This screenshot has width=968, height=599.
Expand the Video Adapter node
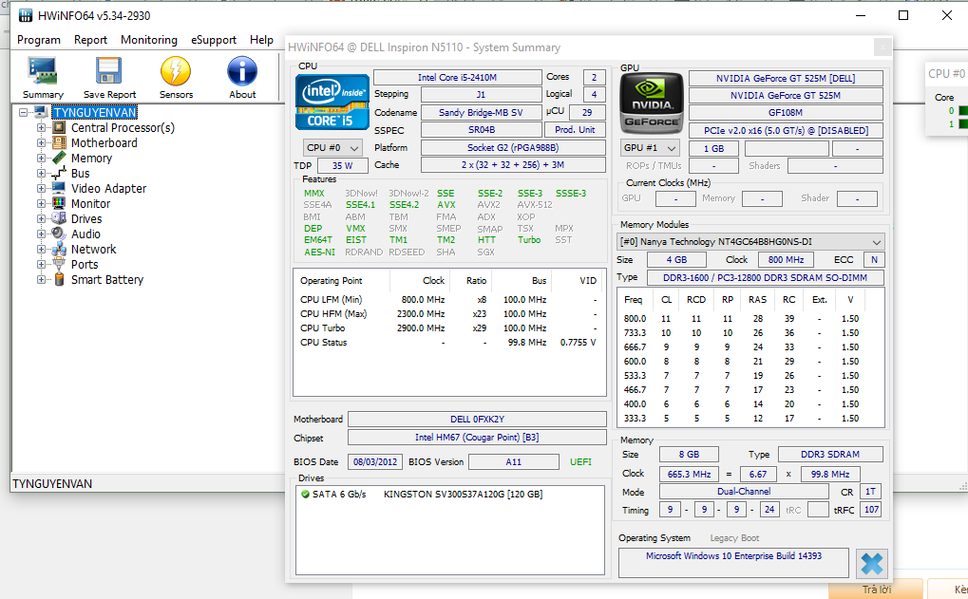(41, 188)
